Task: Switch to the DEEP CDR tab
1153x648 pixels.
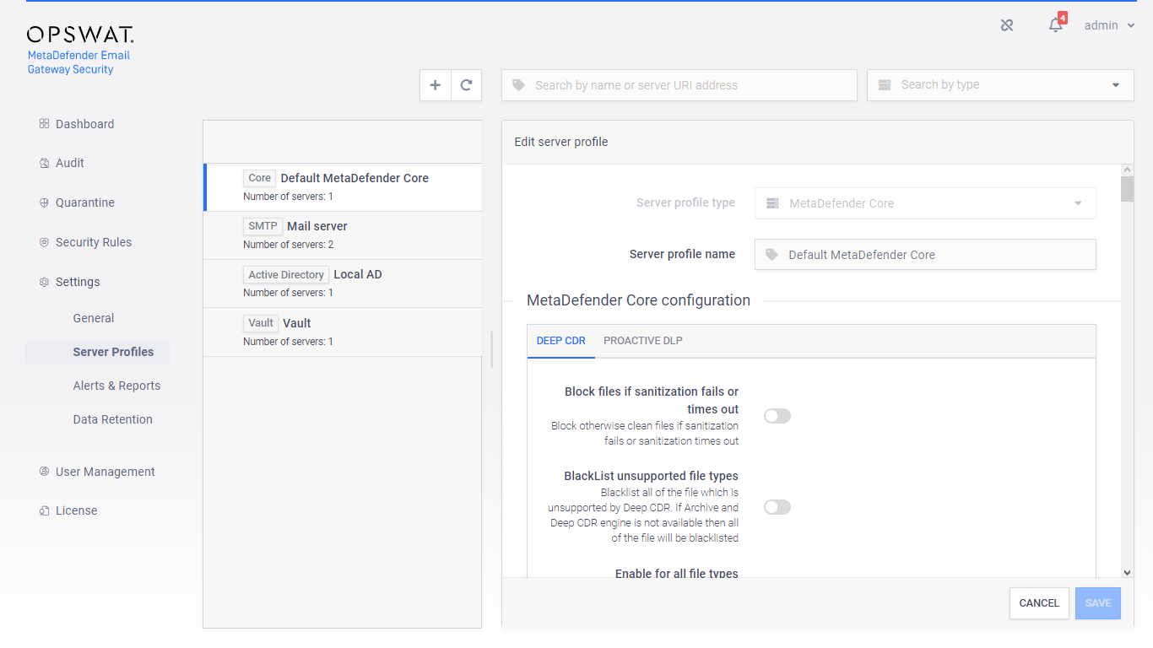Action: click(561, 341)
